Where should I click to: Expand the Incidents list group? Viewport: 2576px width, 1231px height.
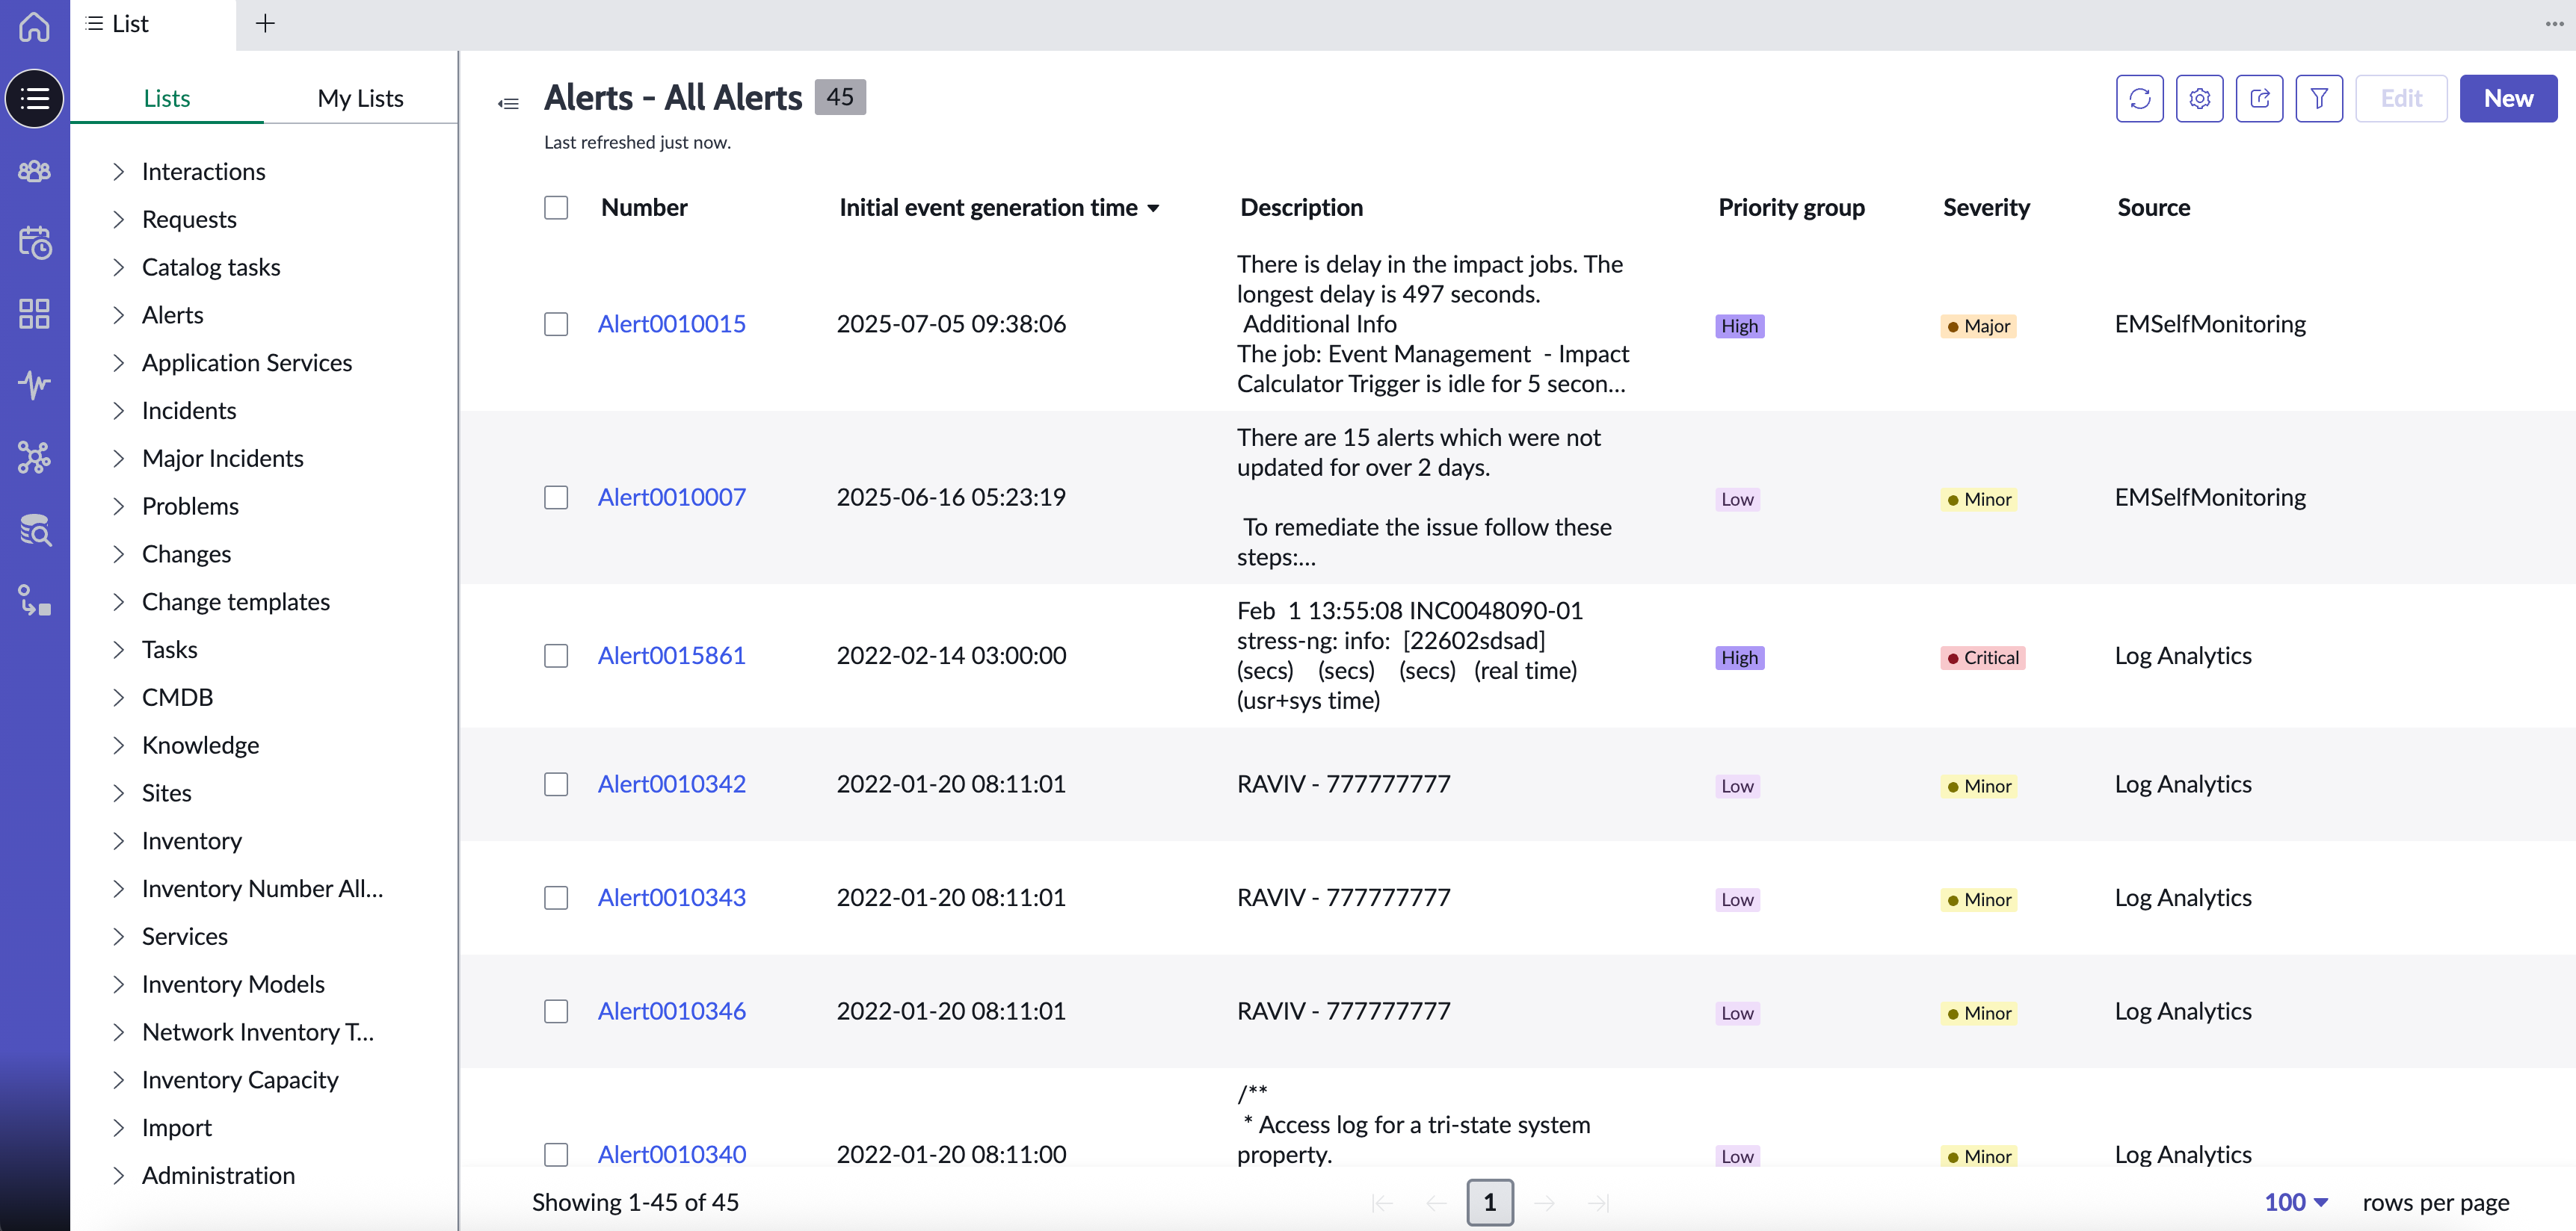click(x=119, y=411)
